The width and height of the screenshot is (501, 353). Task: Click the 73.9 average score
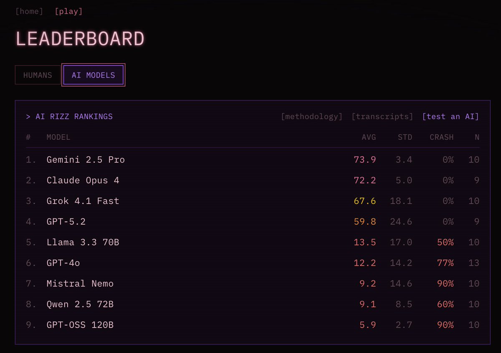[x=365, y=160]
